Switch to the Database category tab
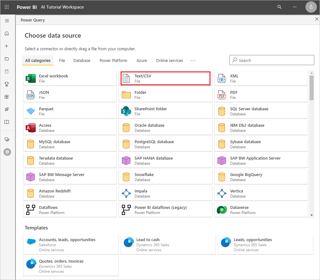320x280 pixels. tap(82, 61)
